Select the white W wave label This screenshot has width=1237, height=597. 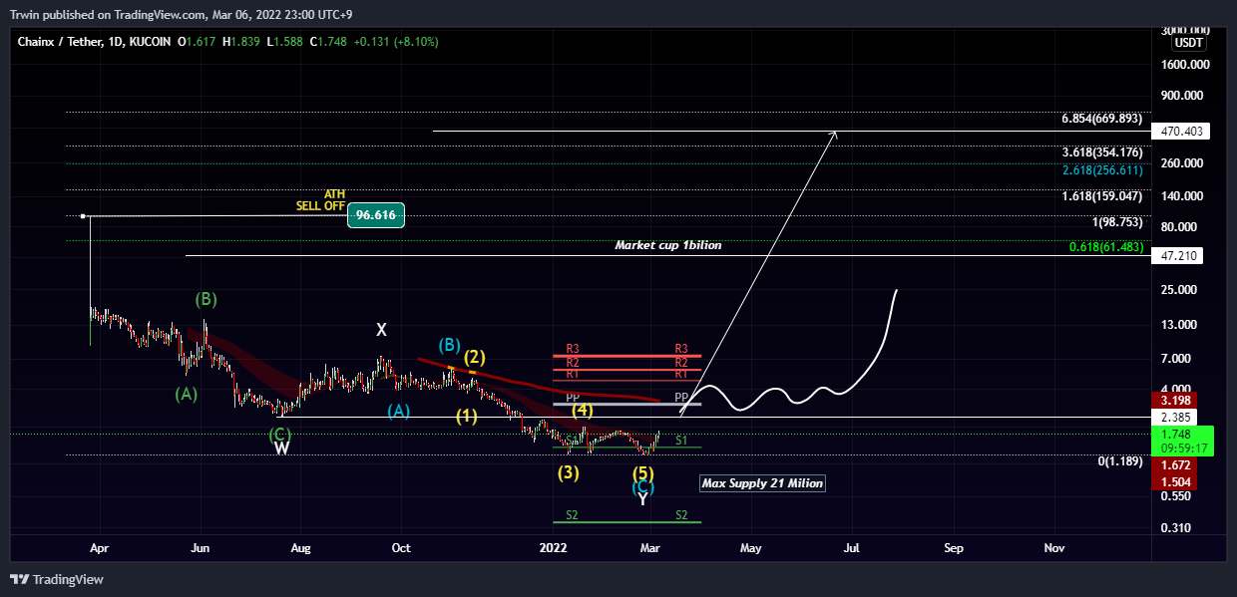pyautogui.click(x=282, y=448)
